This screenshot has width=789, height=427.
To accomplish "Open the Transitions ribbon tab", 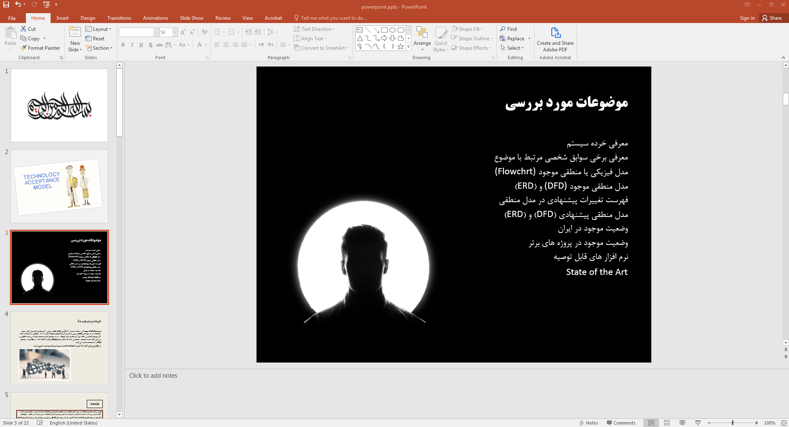I will [x=119, y=18].
